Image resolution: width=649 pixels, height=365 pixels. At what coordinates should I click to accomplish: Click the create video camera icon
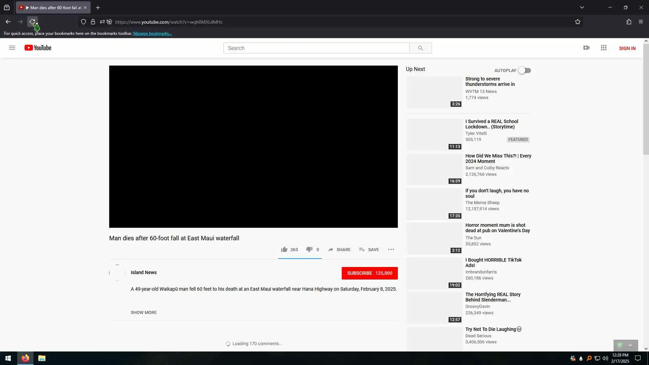point(586,48)
